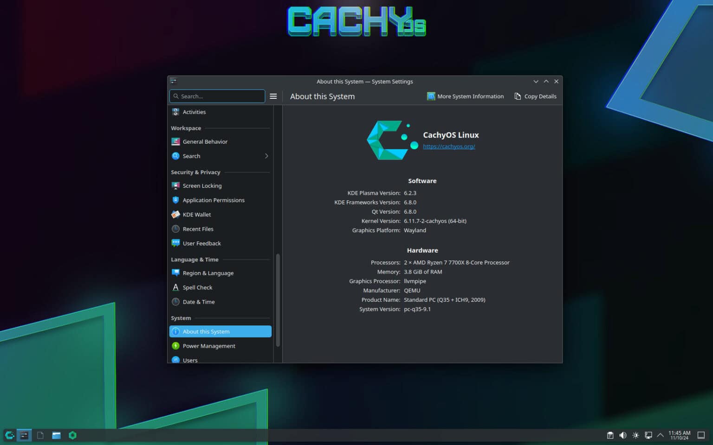713x445 pixels.
Task: Open the CachyOS application launcher
Action: (x=9, y=435)
